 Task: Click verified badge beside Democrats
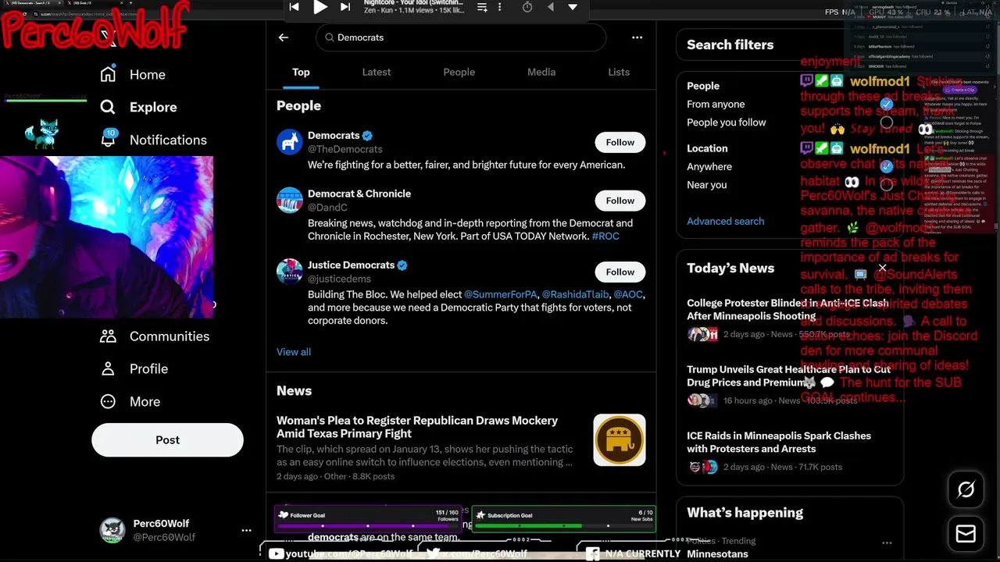[x=367, y=136]
